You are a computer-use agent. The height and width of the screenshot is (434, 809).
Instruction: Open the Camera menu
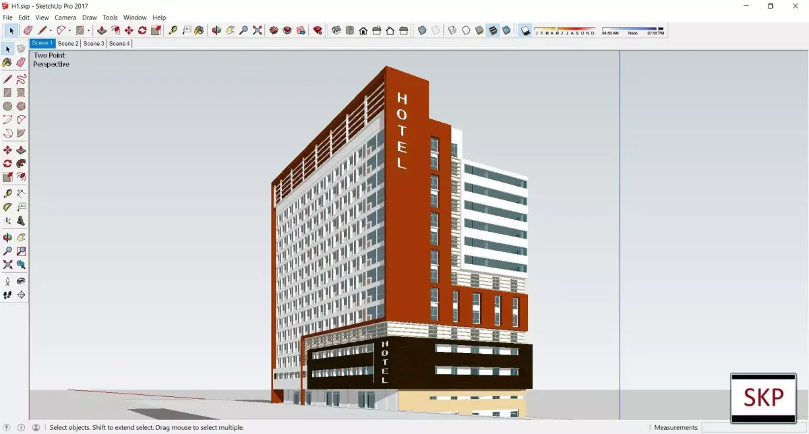tap(65, 18)
